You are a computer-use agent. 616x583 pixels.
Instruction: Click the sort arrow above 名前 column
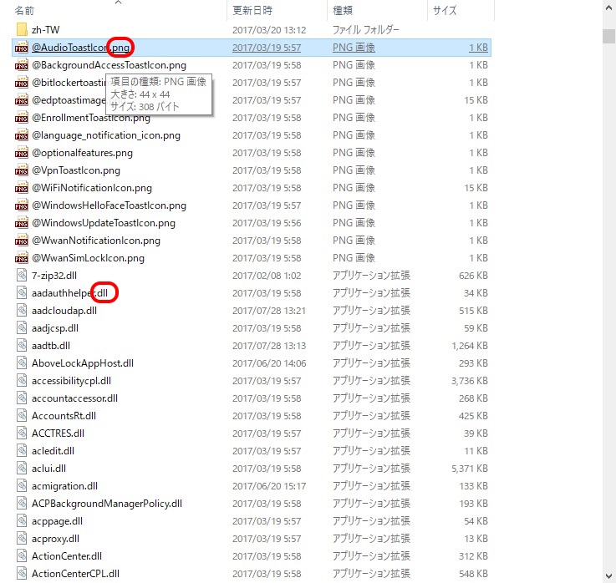(x=118, y=3)
